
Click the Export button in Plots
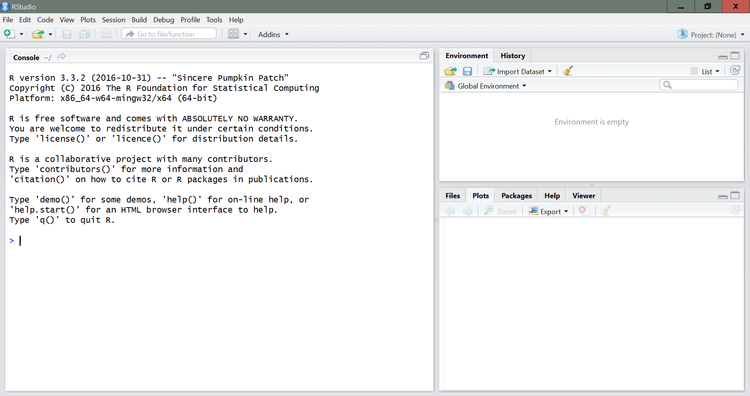pyautogui.click(x=549, y=211)
